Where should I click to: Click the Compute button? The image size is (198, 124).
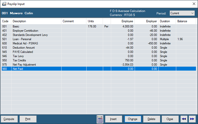pos(9,119)
